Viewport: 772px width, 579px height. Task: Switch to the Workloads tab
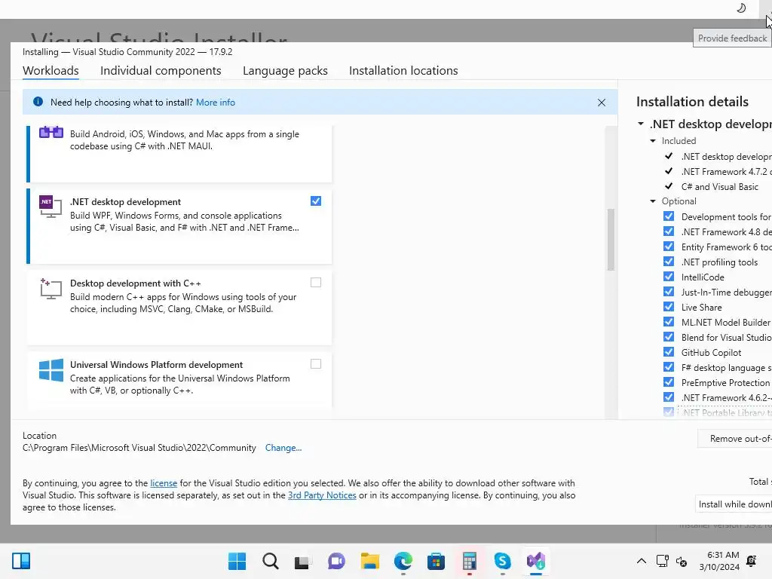click(x=51, y=70)
